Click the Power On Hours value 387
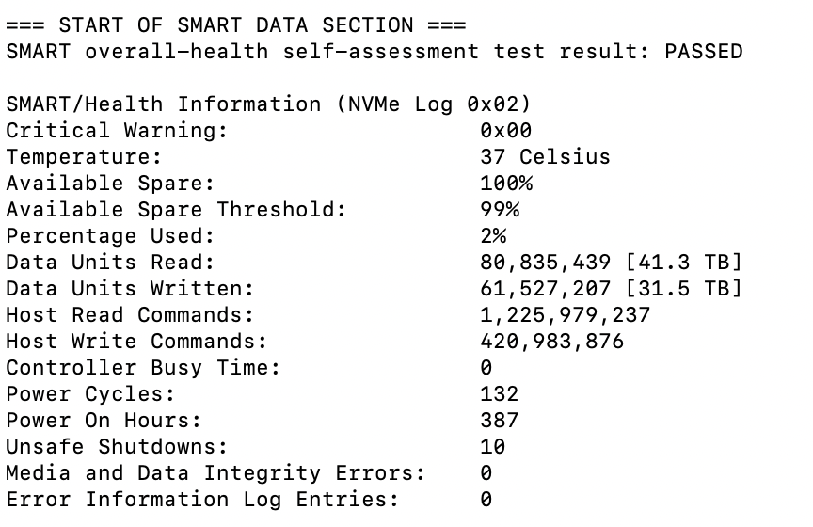Viewport: 813px width, 527px height. point(500,421)
